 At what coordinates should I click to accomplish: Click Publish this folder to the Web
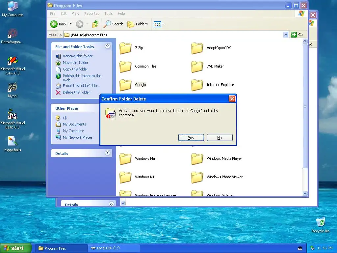point(82,78)
